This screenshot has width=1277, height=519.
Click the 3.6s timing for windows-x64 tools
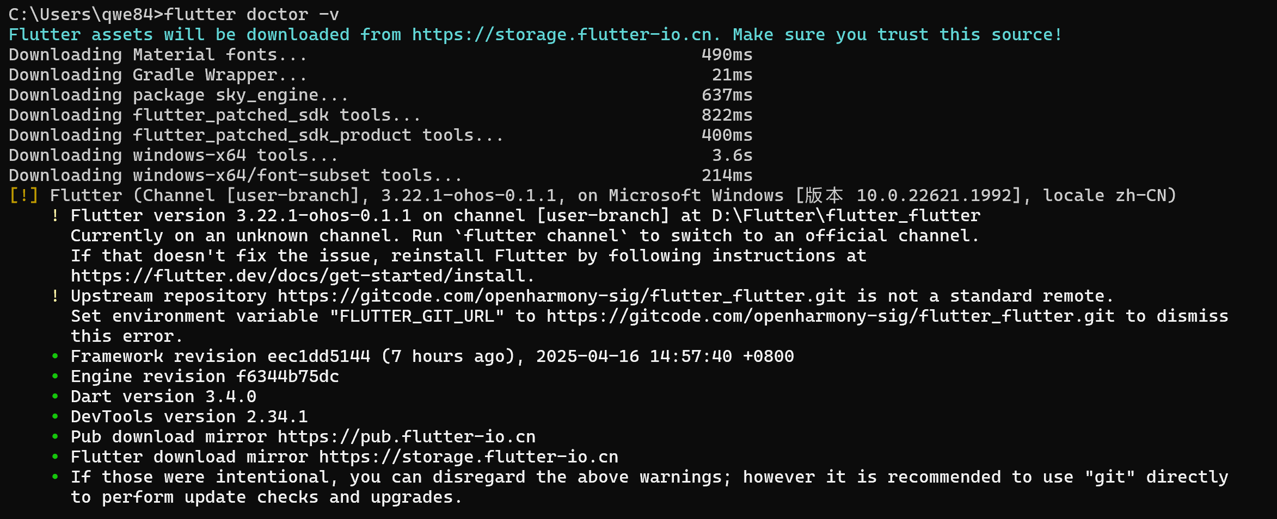(732, 155)
